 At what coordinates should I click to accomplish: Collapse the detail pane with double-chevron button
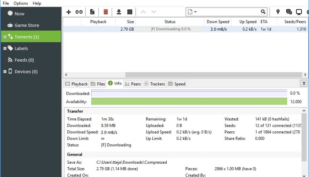[x=303, y=83]
